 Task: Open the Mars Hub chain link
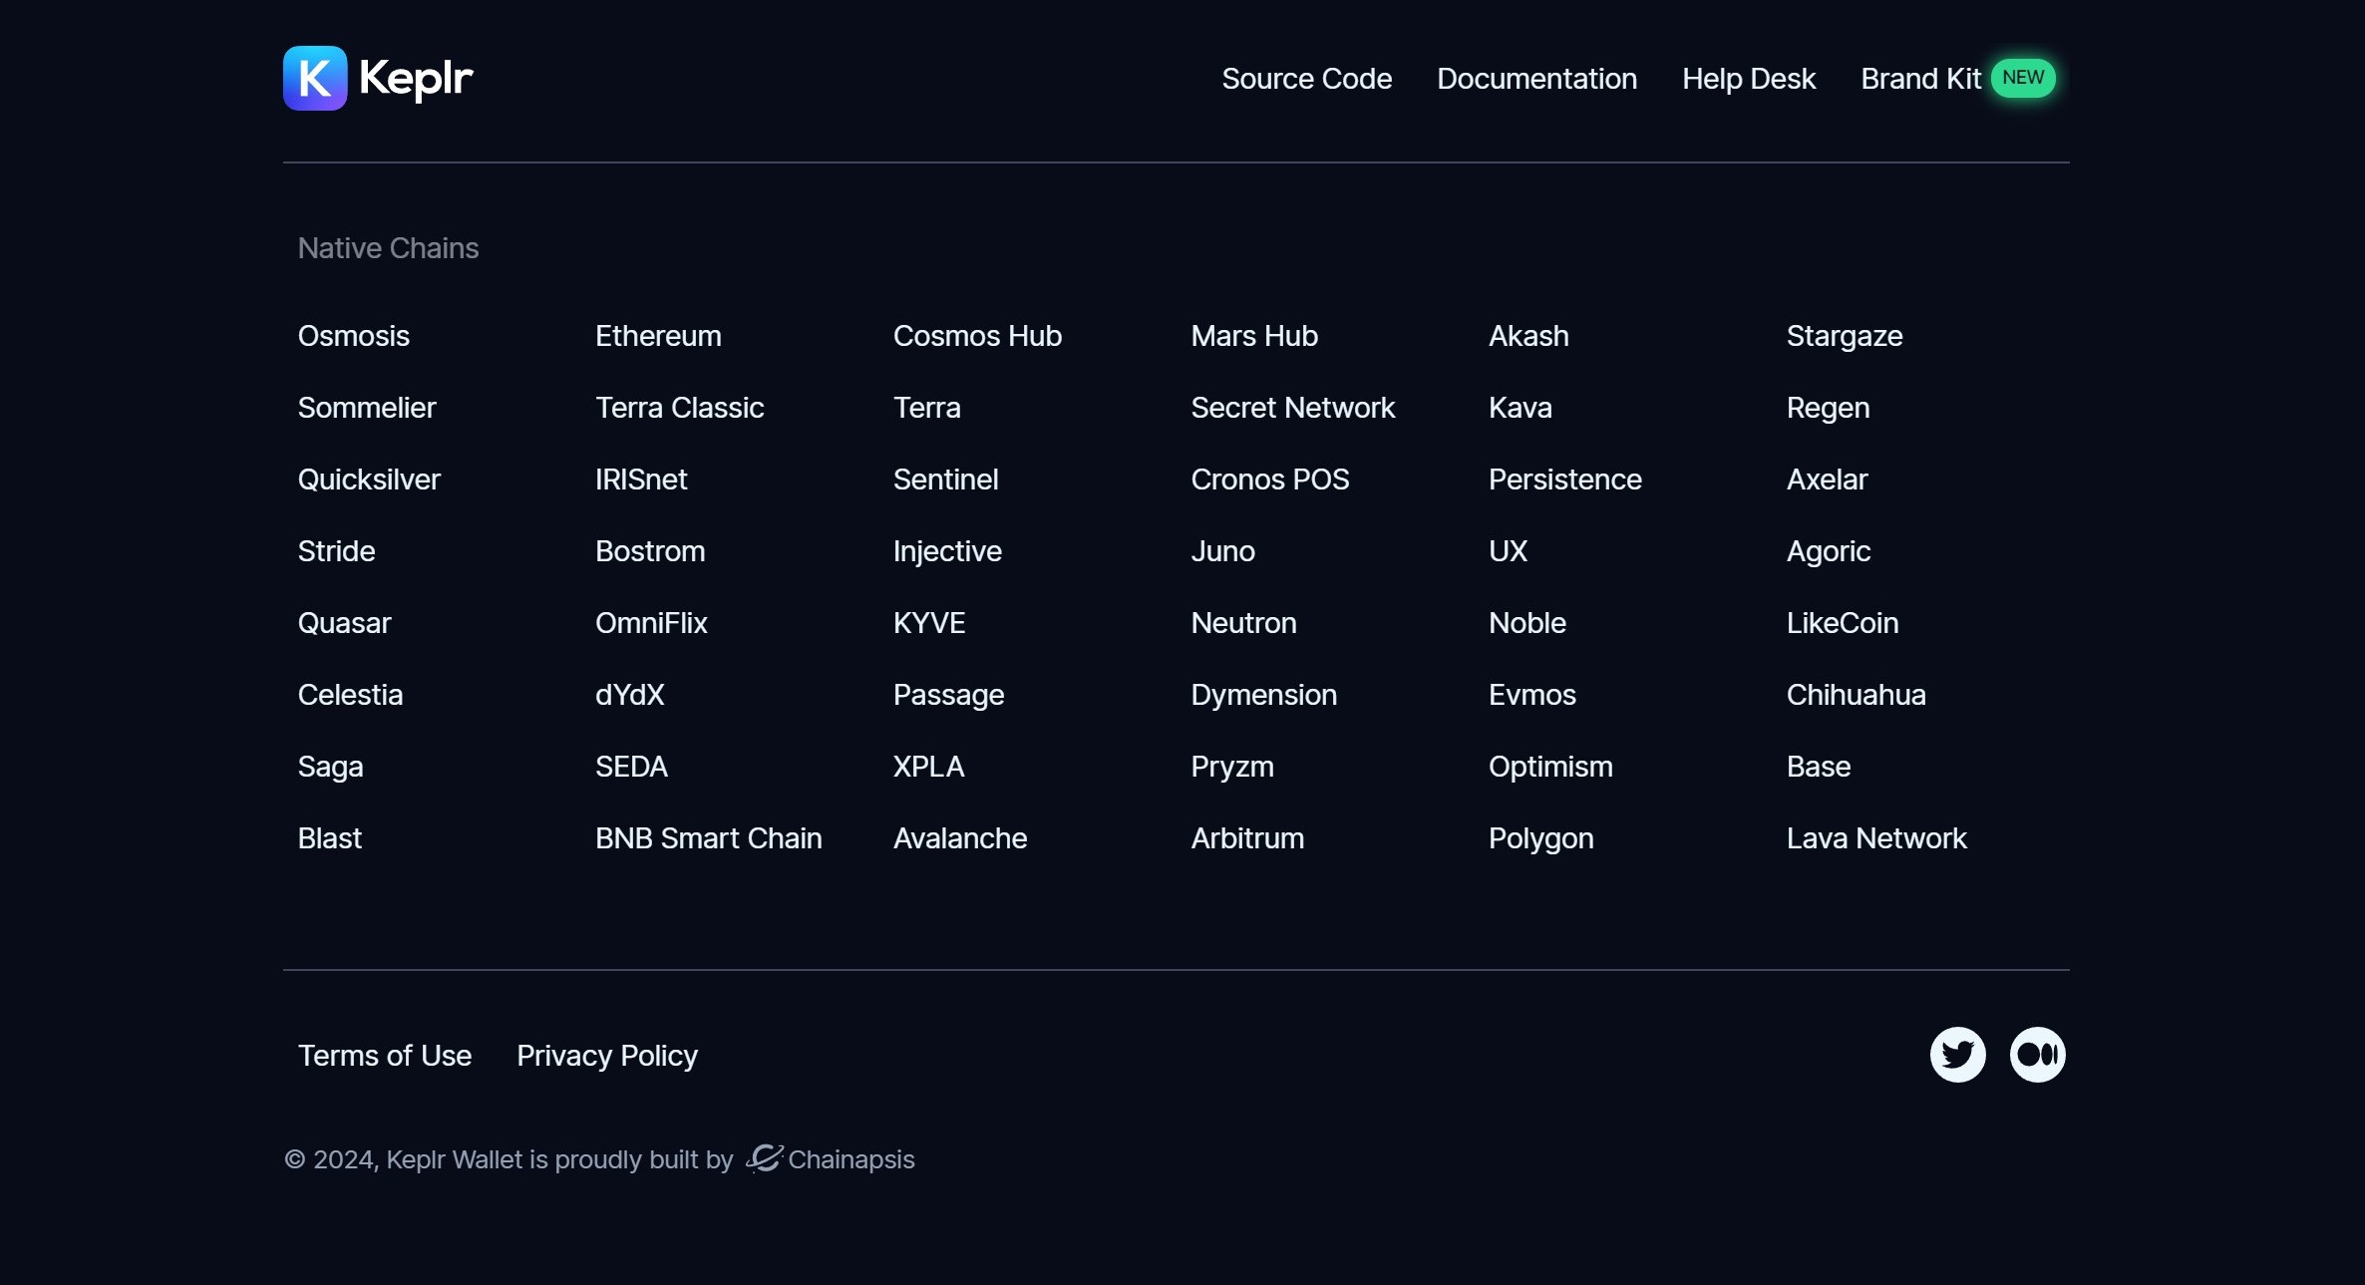(x=1254, y=336)
